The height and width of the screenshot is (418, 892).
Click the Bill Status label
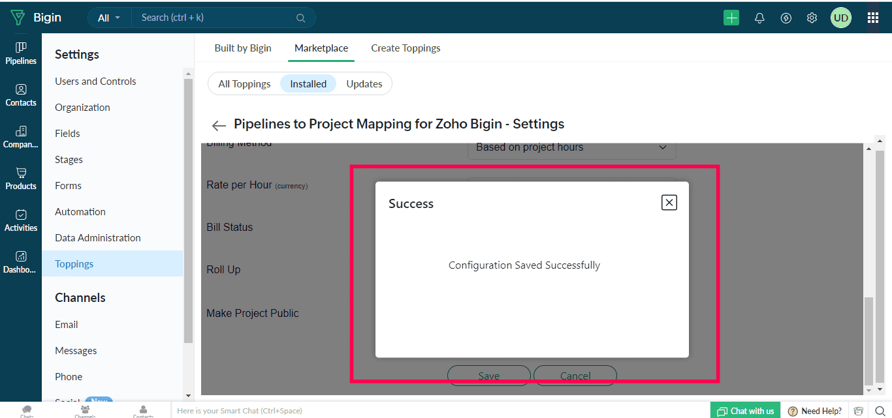click(x=229, y=228)
